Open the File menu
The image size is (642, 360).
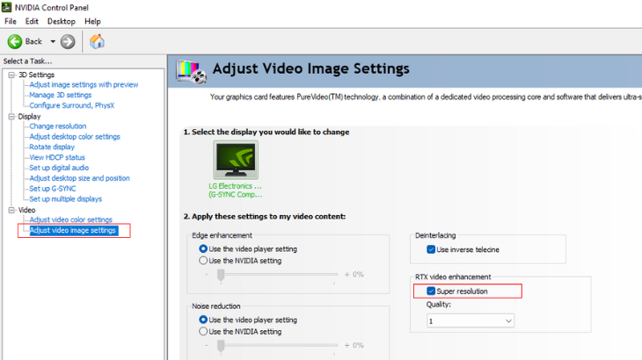(x=11, y=21)
